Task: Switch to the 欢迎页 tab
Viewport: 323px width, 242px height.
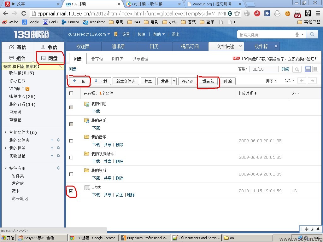Action: 83,47
